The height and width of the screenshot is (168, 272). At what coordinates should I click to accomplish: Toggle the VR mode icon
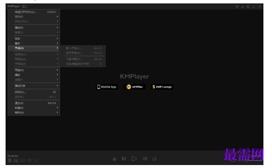click(23, 161)
